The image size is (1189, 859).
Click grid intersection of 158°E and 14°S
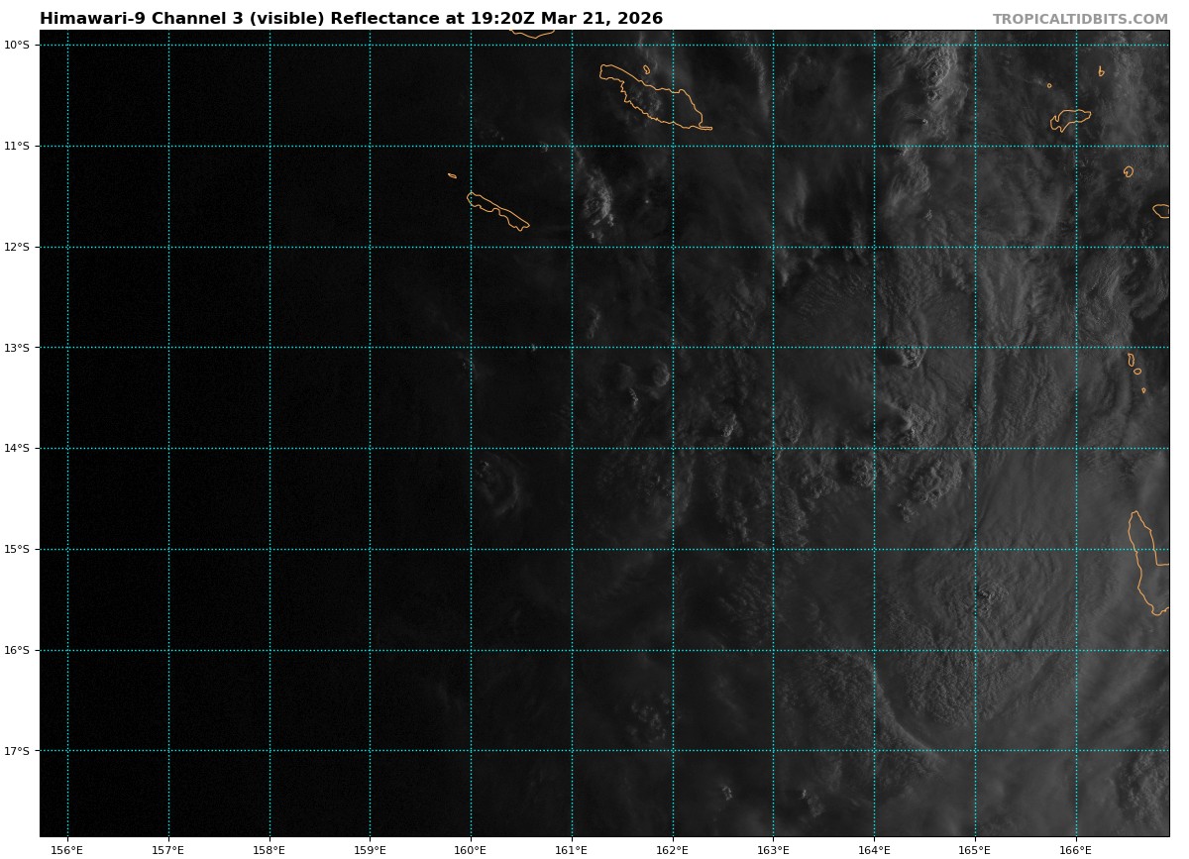click(270, 449)
